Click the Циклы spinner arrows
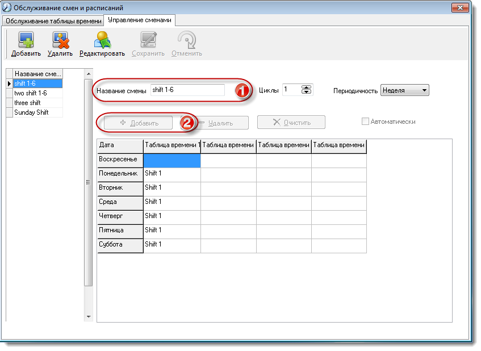 point(306,90)
